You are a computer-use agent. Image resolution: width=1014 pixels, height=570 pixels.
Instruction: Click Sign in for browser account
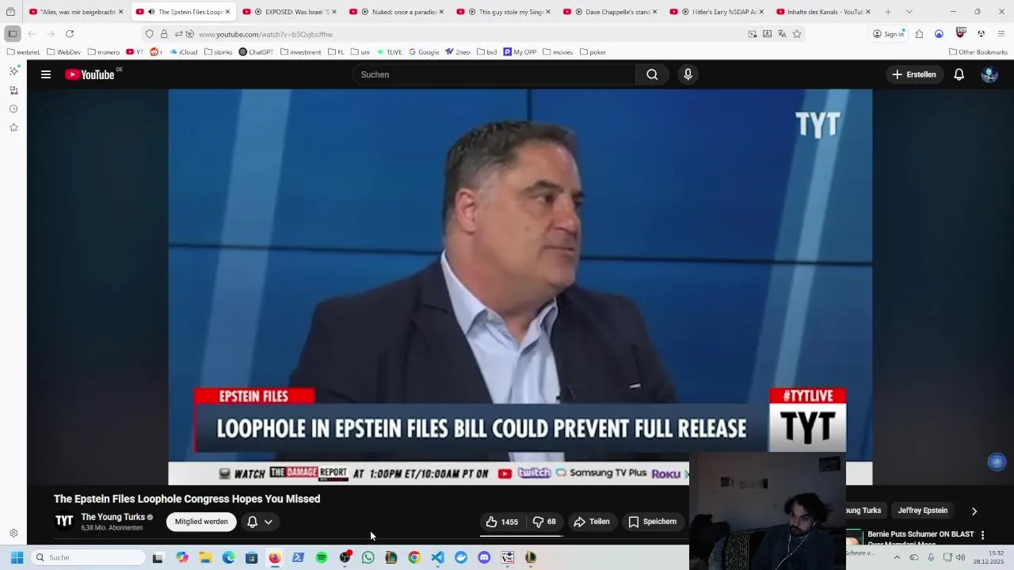(x=888, y=34)
